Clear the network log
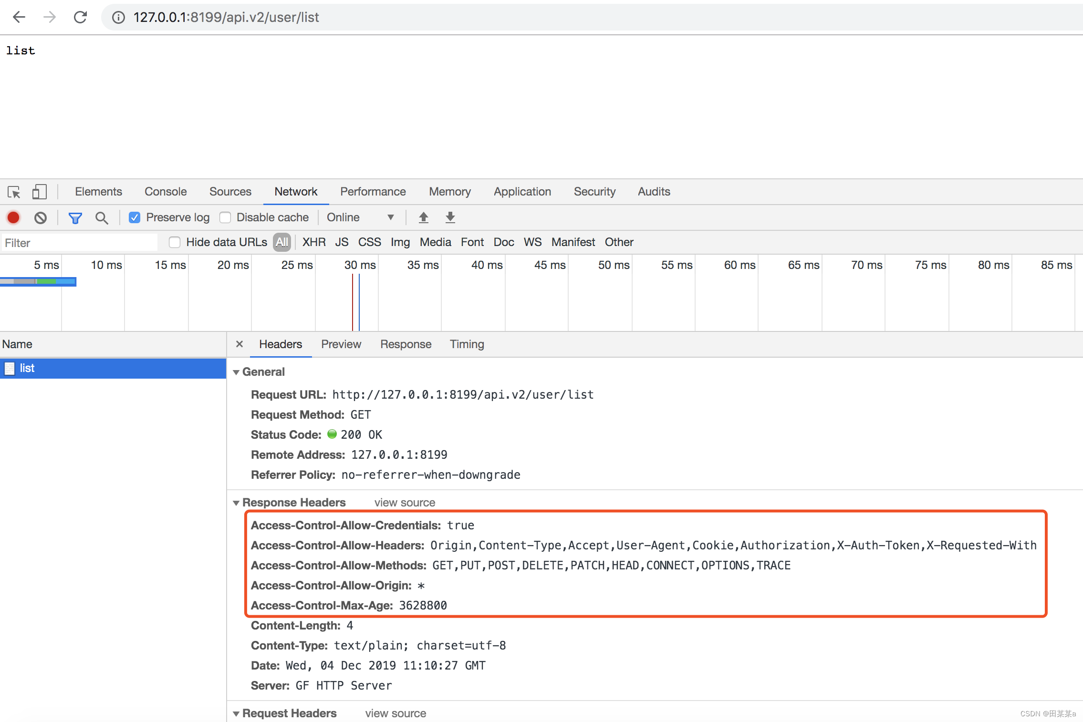Screen dimensions: 1083x722 (x=40, y=217)
